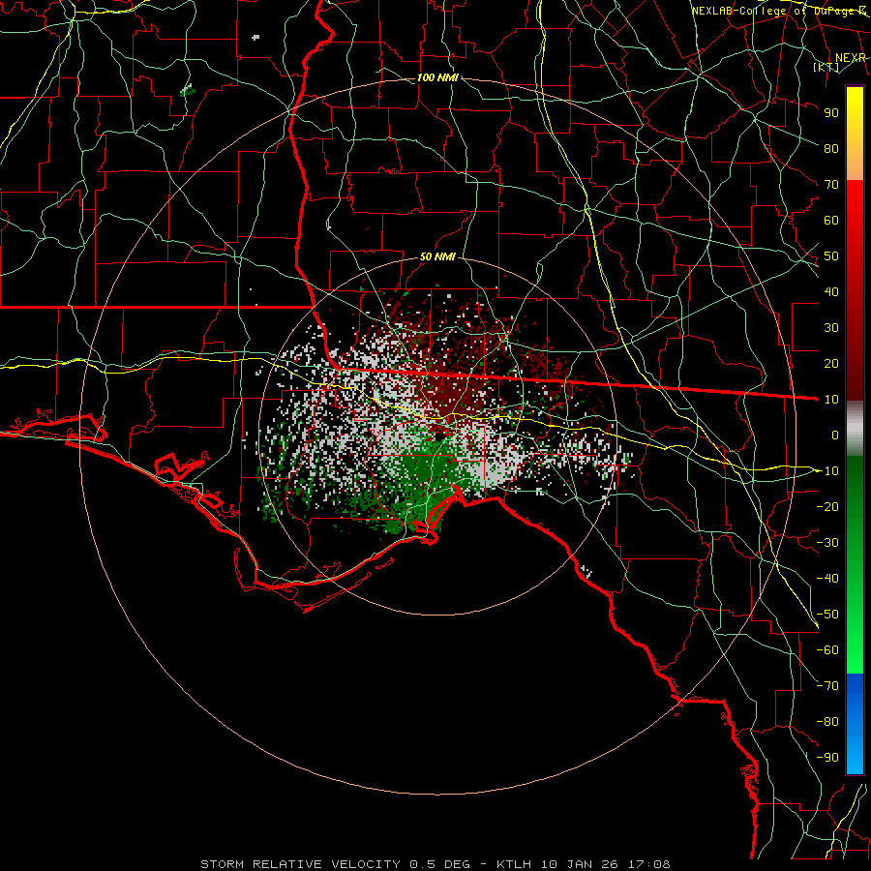Click the -60 value on velocity scale
Screen dimensions: 871x871
click(x=827, y=650)
